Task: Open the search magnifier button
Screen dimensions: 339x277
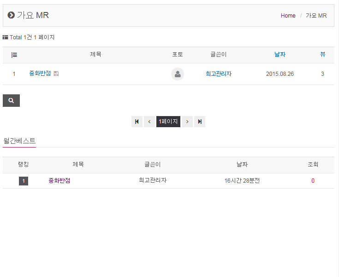Action: point(11,100)
